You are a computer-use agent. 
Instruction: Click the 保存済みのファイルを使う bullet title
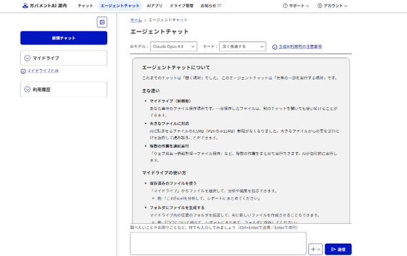tap(173, 184)
